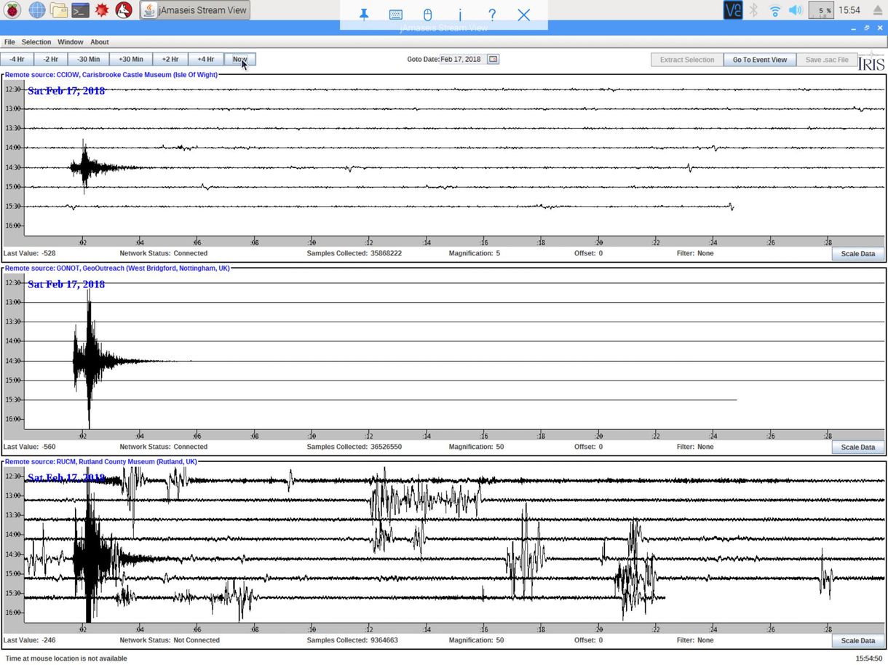Click the Goto Date field
The image size is (888, 665).
pyautogui.click(x=463, y=60)
